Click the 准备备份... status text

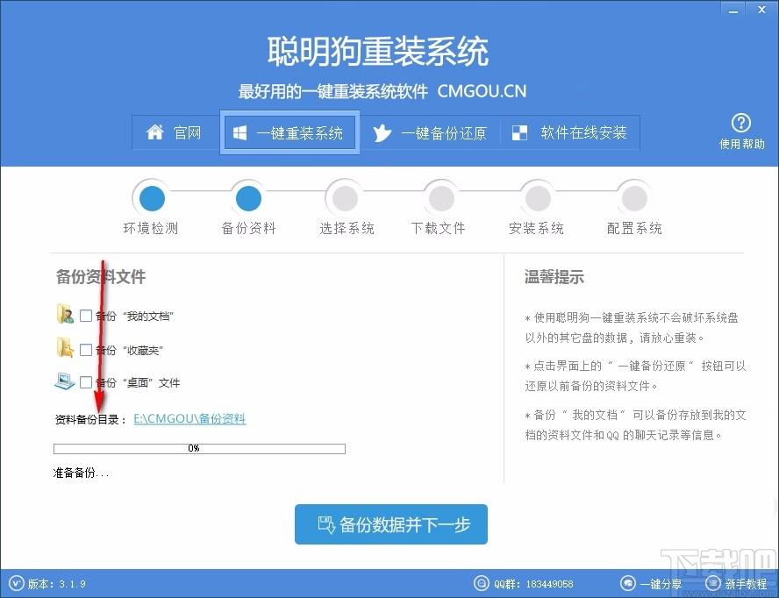pyautogui.click(x=81, y=473)
